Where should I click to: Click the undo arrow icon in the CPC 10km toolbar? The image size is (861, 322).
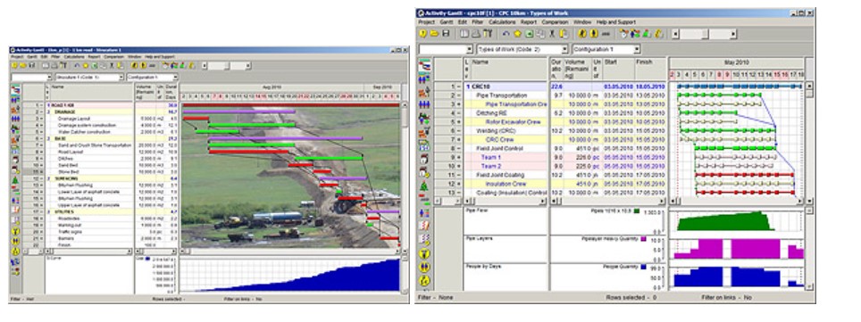[506, 34]
